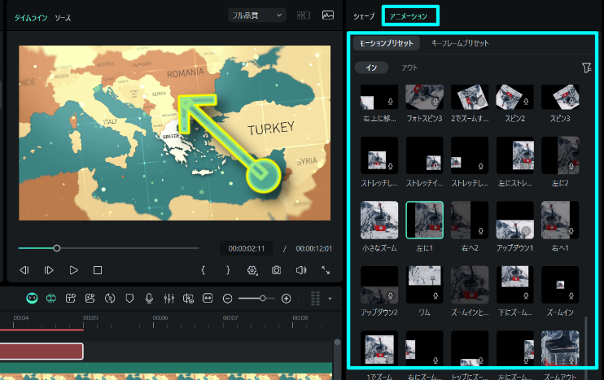Click the zoom-in plus icon on timeline
Screen dimensions: 604x380
(x=286, y=299)
